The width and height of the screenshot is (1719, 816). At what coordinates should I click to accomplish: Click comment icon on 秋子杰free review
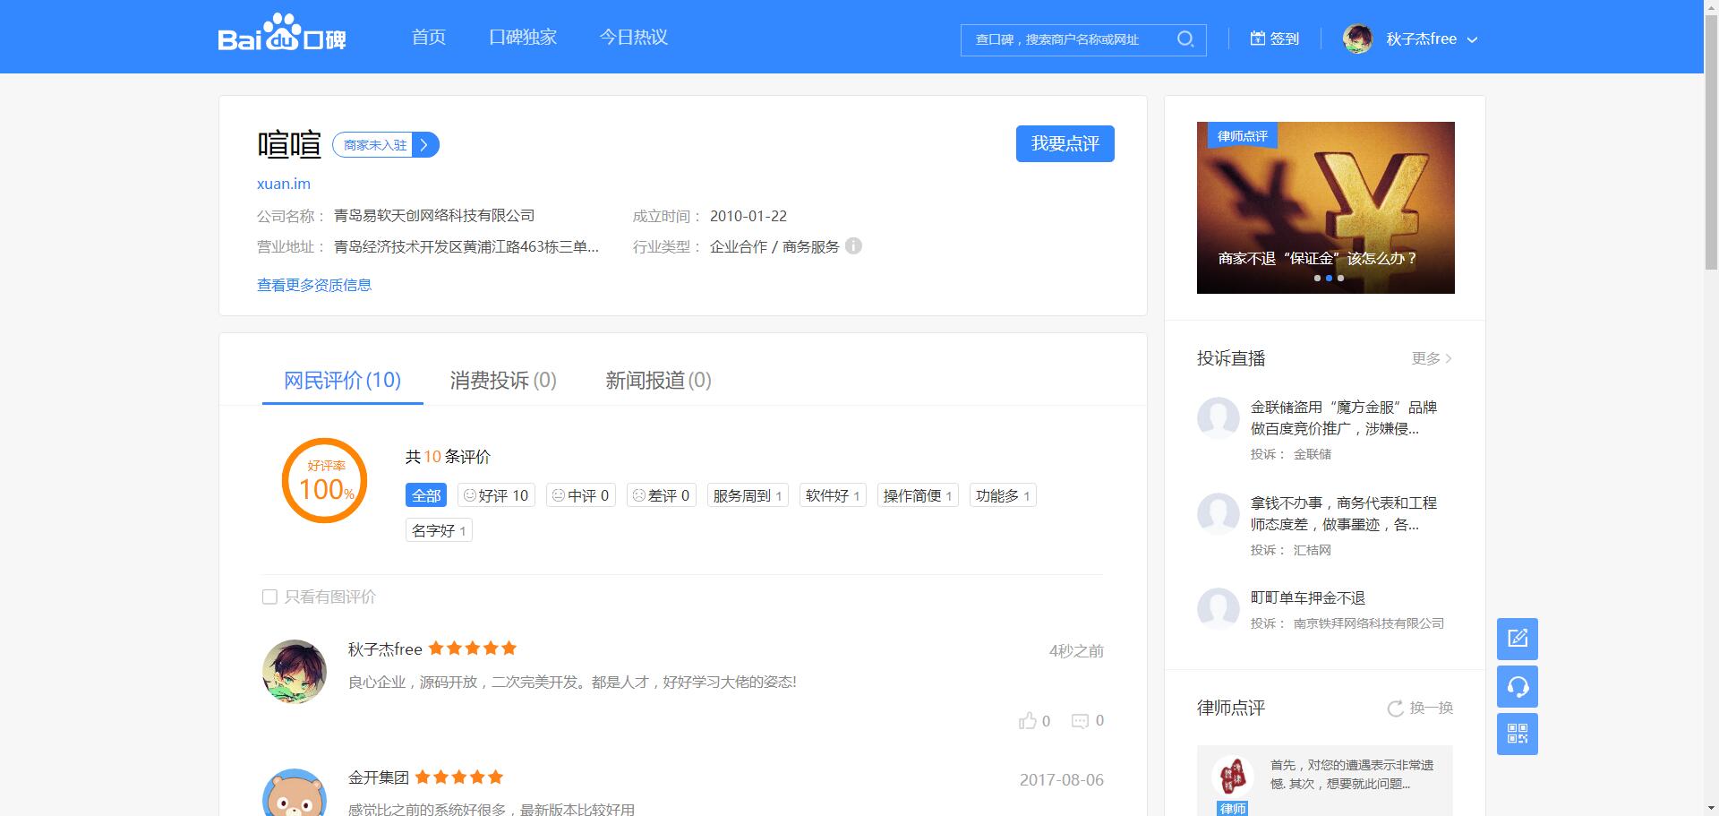click(1080, 721)
